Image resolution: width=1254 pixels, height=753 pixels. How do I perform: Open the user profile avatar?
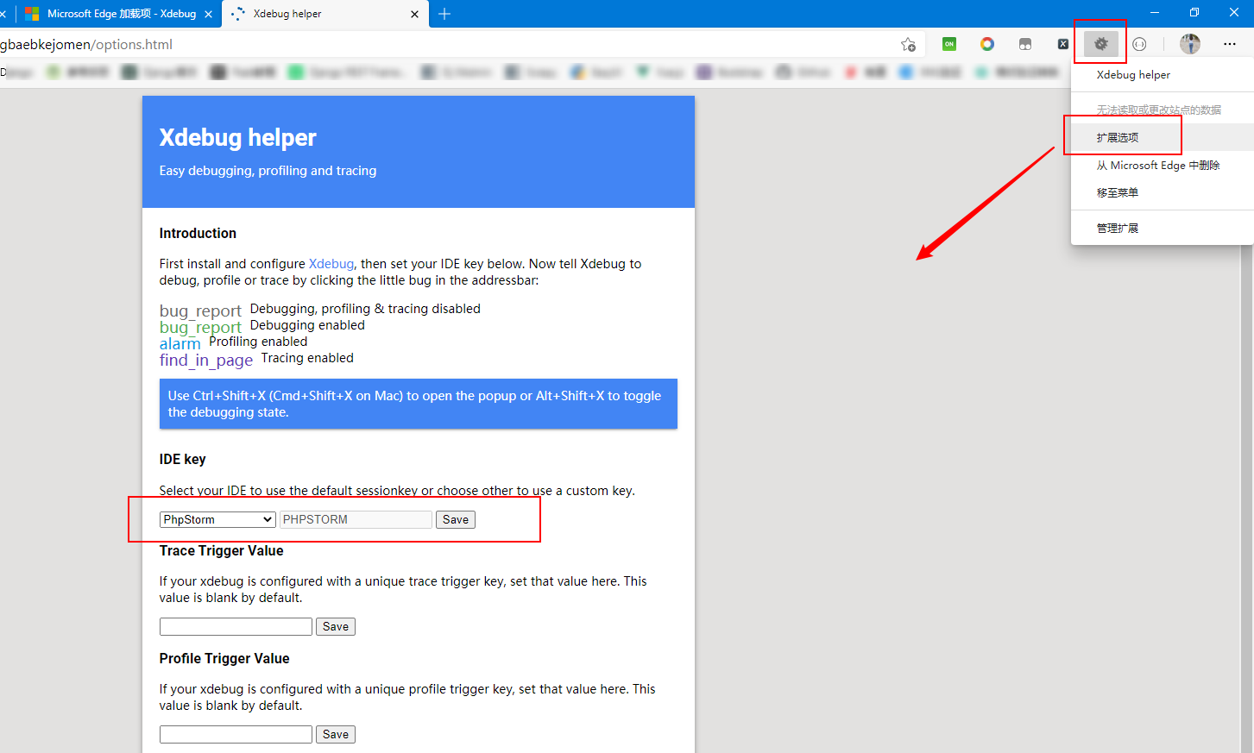[x=1190, y=44]
